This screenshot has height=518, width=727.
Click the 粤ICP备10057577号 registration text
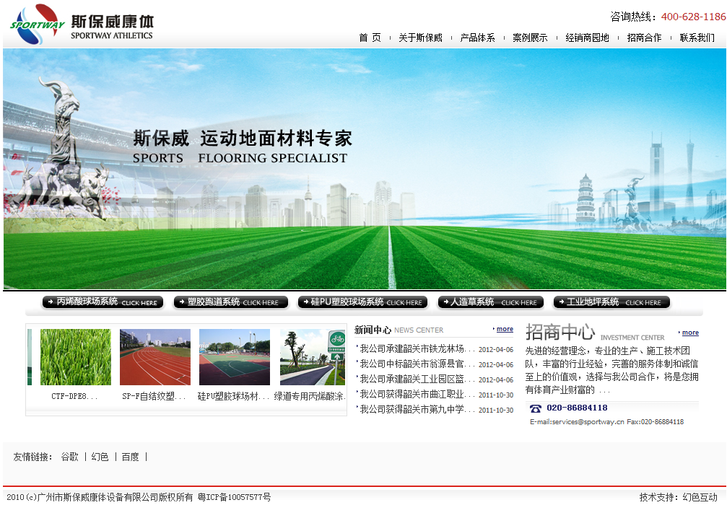[234, 498]
